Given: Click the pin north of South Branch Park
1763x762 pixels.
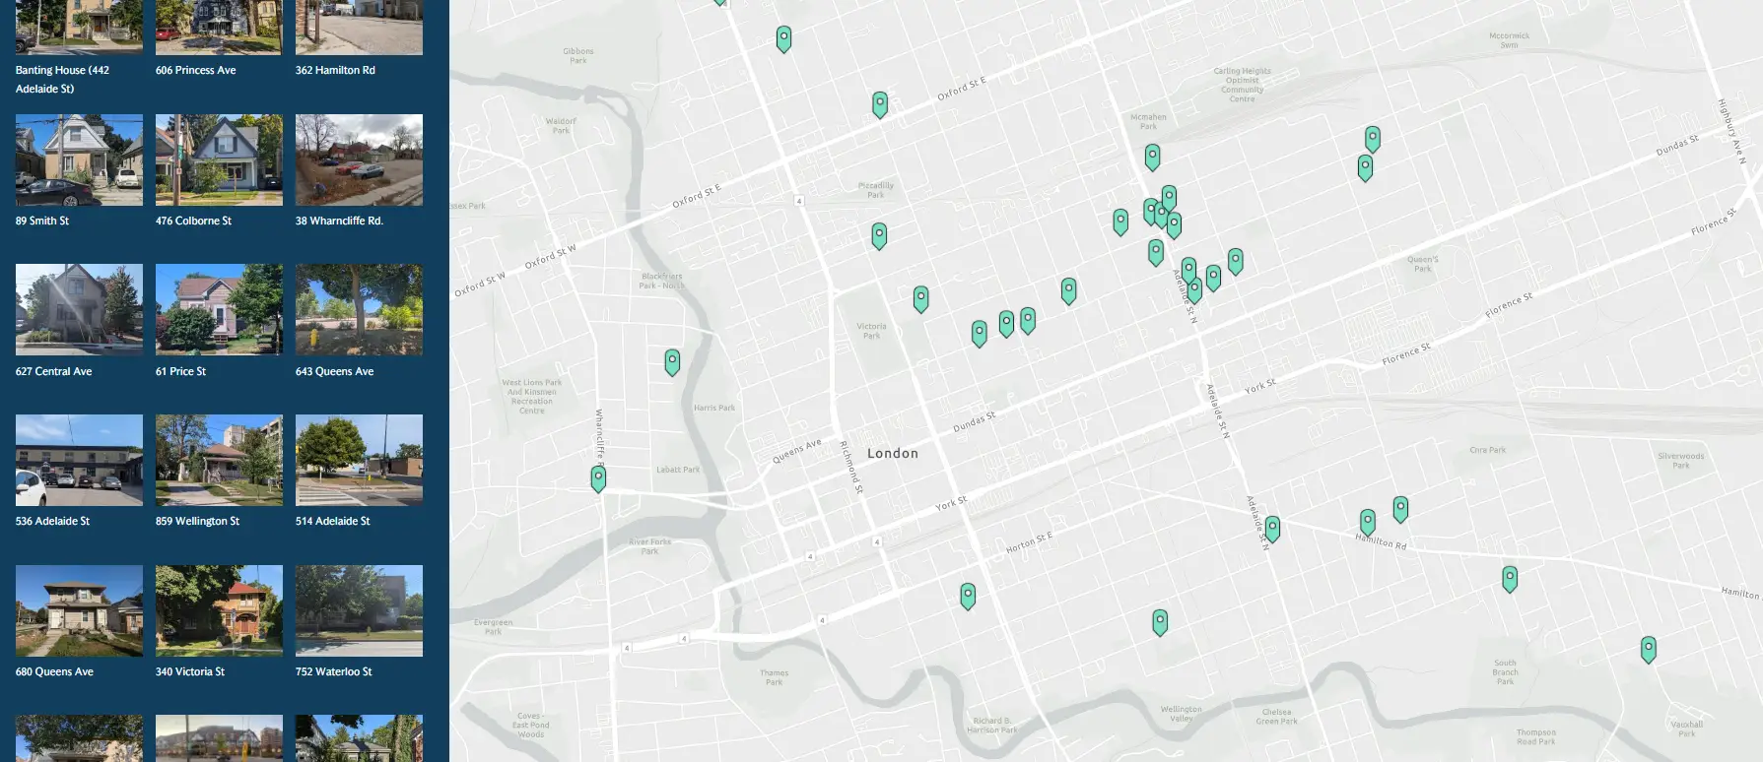Looking at the screenshot, I should [1510, 578].
